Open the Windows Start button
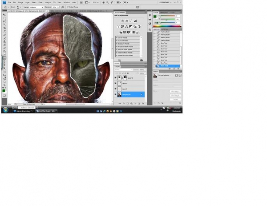Viewport: 267px width, 206px height. 5,110
